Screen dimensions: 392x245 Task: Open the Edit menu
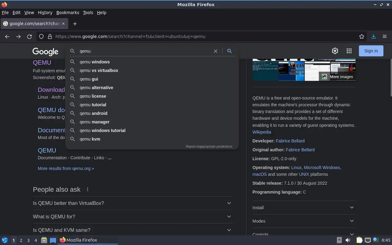coord(17,13)
